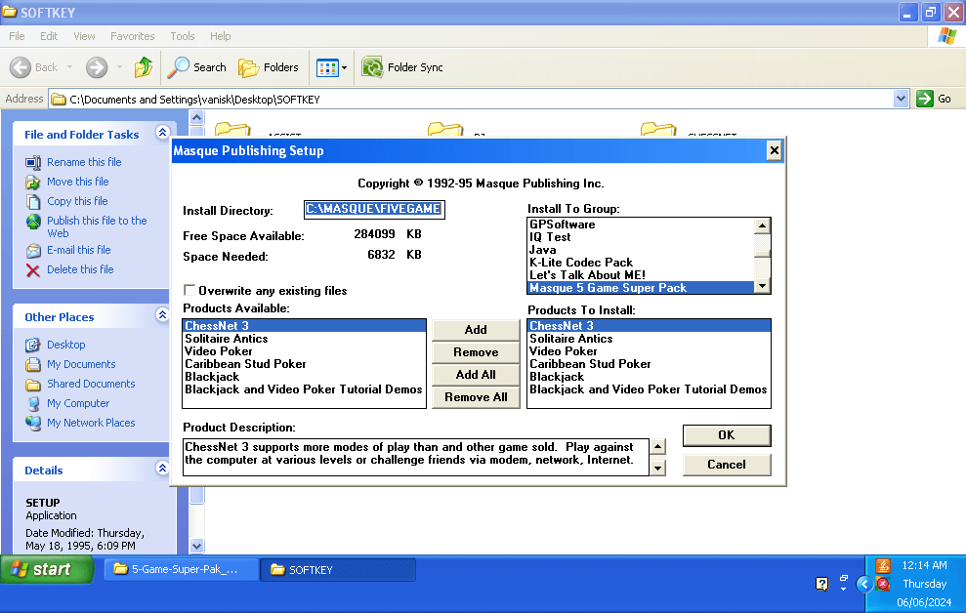Click the Add button
966x613 pixels.
pyautogui.click(x=476, y=330)
